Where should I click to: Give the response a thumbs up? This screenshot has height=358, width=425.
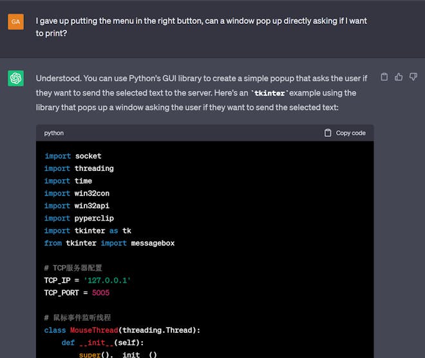pyautogui.click(x=399, y=77)
